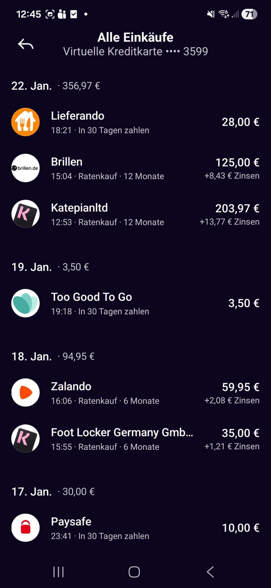This screenshot has width=271, height=588.
Task: Tap the 22. Jan. date header
Action: tap(32, 86)
